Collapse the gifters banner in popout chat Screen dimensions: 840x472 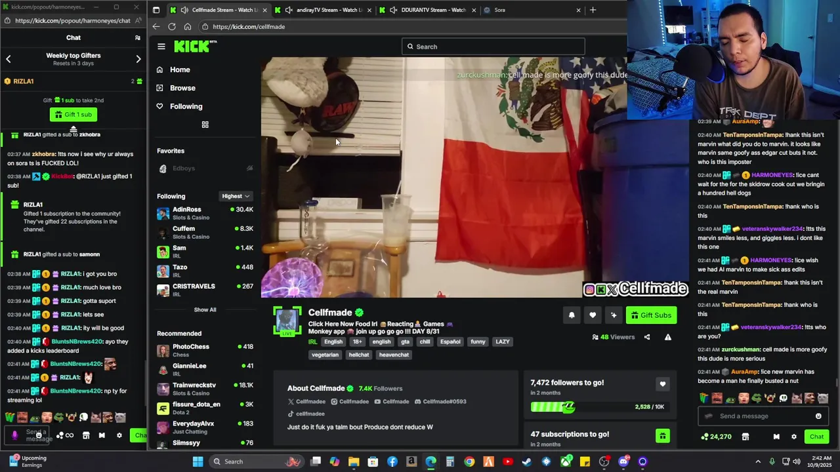[x=73, y=128]
